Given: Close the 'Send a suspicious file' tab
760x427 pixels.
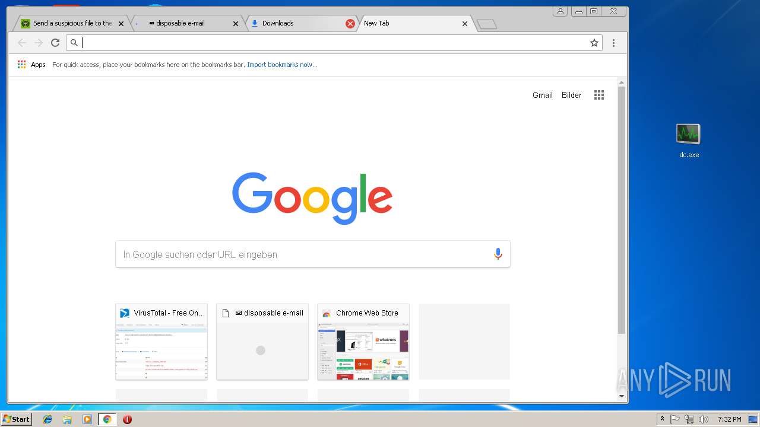Looking at the screenshot, I should tap(121, 24).
